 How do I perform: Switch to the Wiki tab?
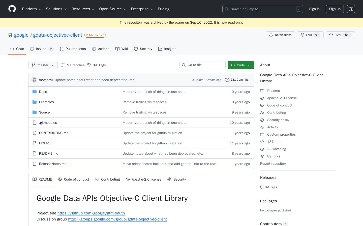tap(122, 49)
